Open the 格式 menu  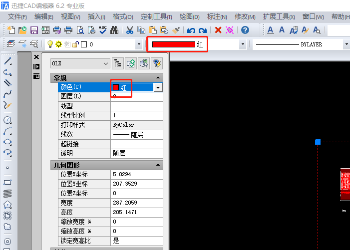(123, 16)
